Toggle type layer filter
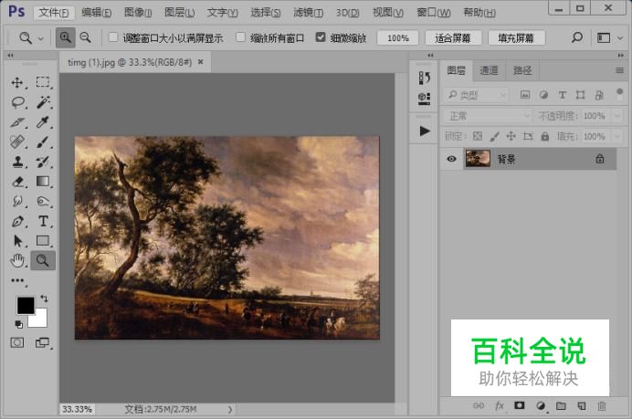 (x=563, y=95)
